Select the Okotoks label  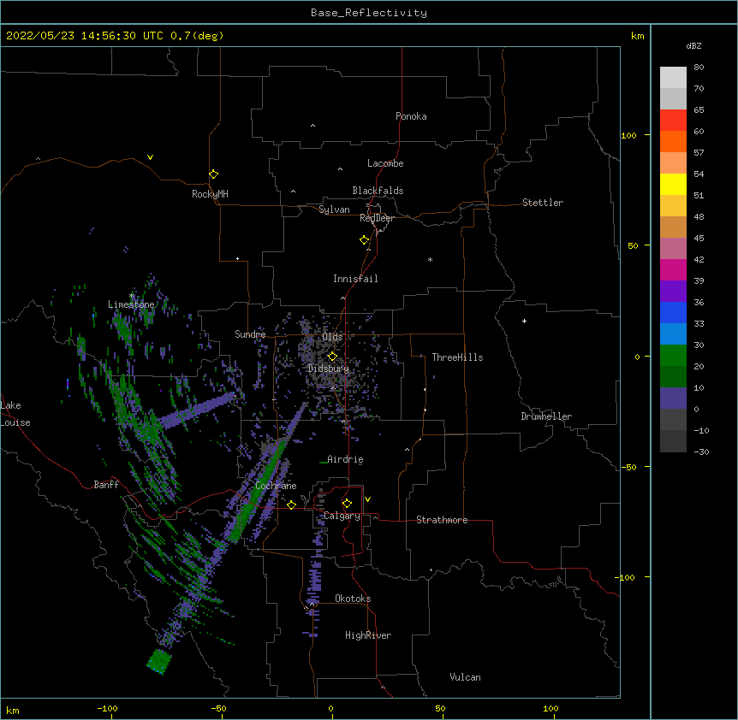(x=353, y=599)
